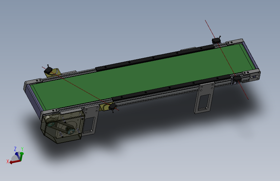Select the brass sensor bracket at far left
Viewport: 280px width, 181px height.
click(x=55, y=72)
